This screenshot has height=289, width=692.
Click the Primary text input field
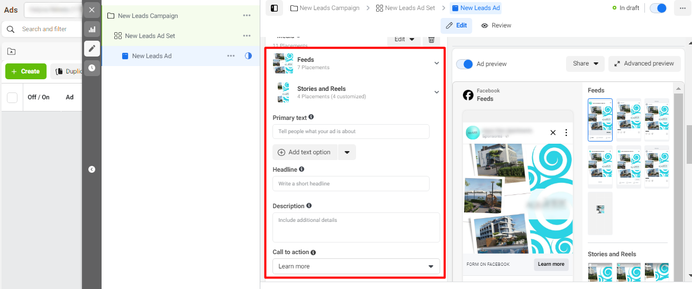click(351, 132)
